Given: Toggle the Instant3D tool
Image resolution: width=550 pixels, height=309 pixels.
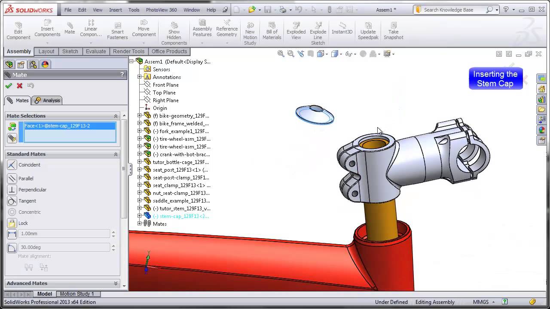Looking at the screenshot, I should point(342,28).
